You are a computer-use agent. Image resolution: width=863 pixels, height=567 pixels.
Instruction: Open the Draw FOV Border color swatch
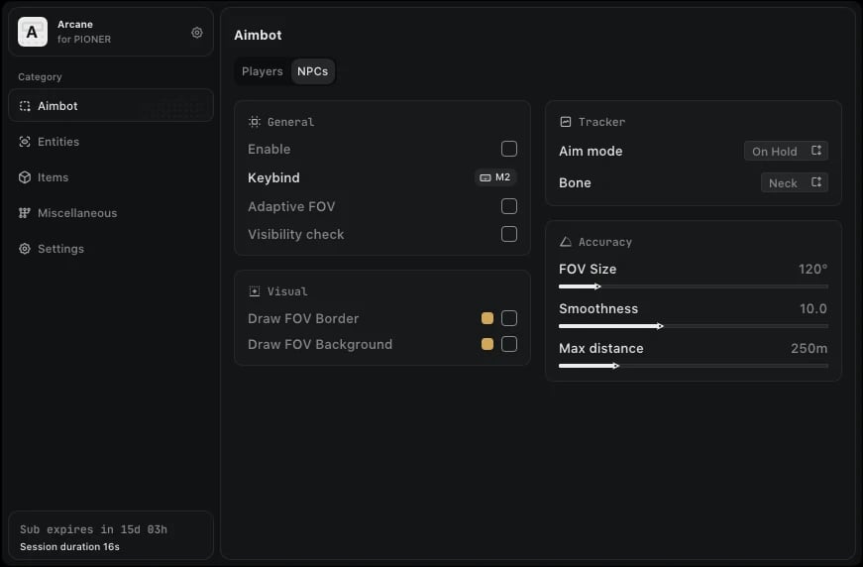pos(487,318)
